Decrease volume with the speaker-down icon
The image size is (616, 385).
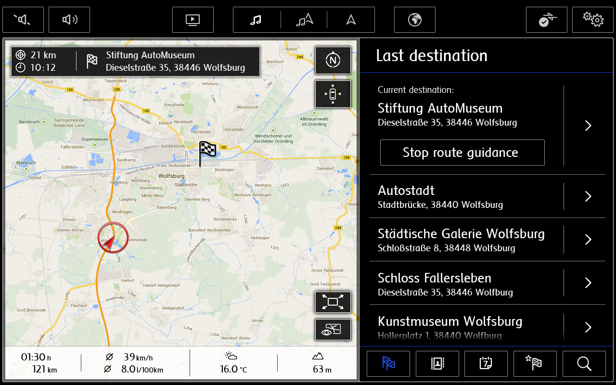23,20
